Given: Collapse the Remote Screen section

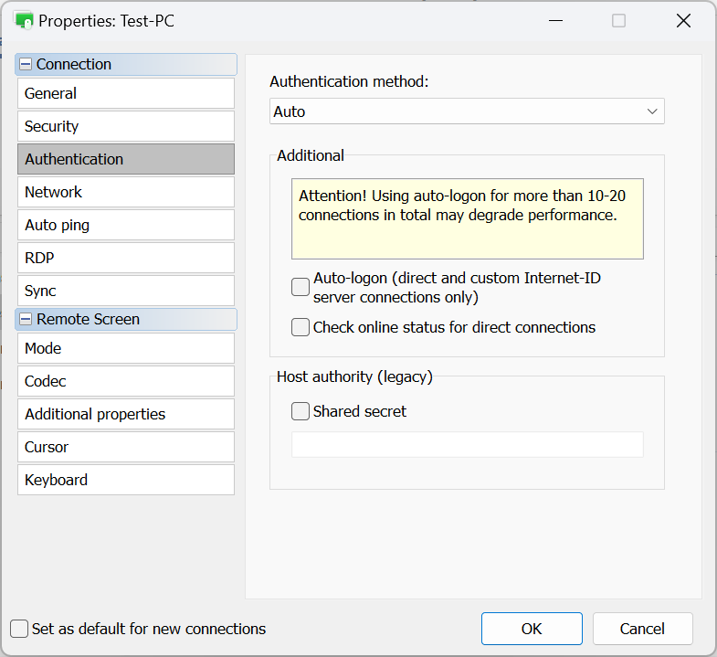Looking at the screenshot, I should pos(26,319).
